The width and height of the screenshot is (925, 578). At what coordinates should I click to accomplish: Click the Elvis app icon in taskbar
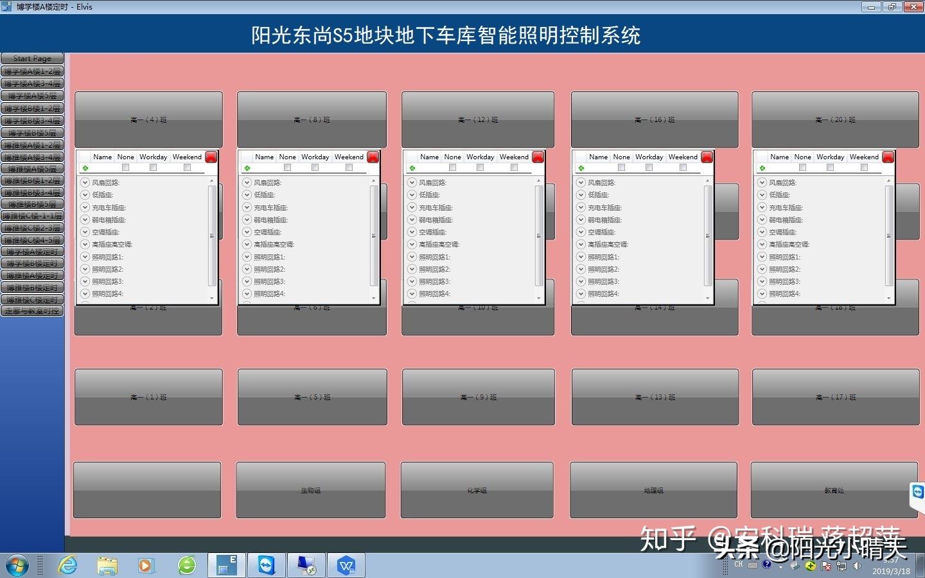point(226,566)
